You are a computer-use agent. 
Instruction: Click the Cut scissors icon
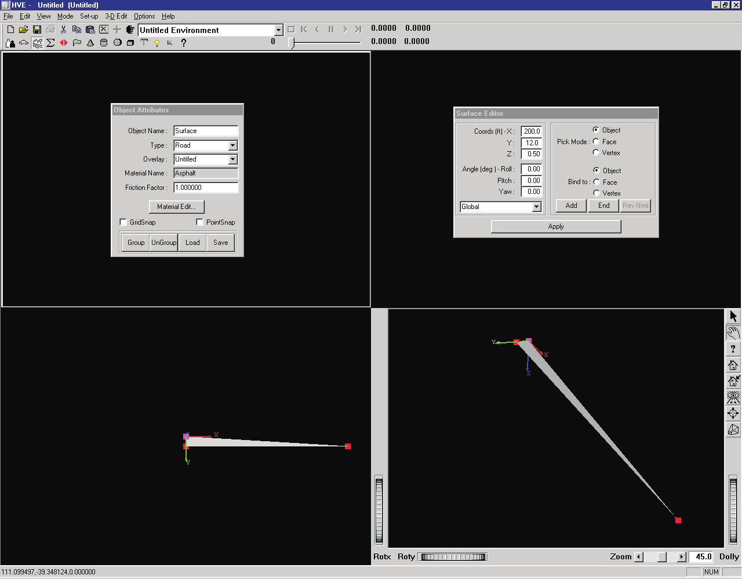pyautogui.click(x=64, y=30)
